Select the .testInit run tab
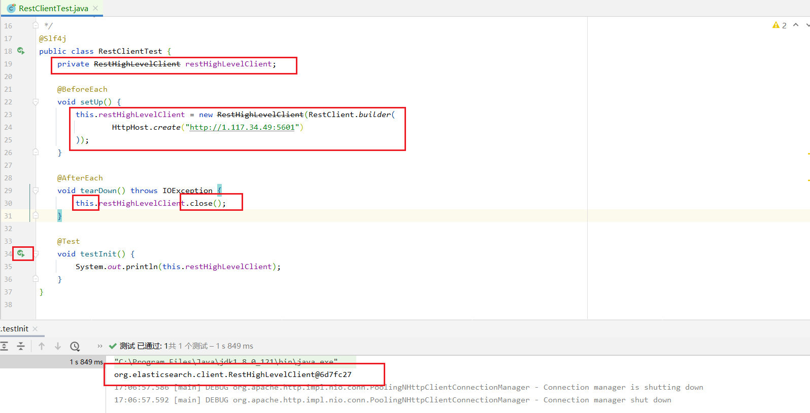Image resolution: width=810 pixels, height=413 pixels. 15,329
